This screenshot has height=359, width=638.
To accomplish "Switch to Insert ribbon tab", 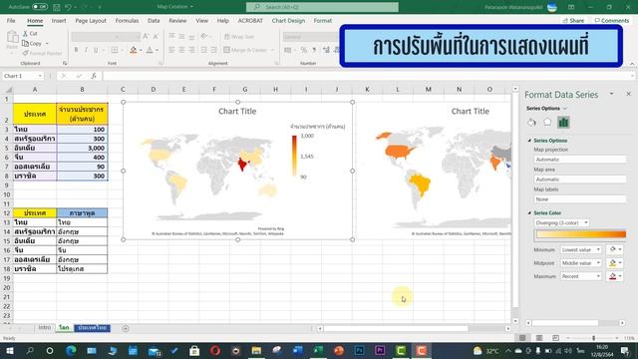I will tap(59, 20).
